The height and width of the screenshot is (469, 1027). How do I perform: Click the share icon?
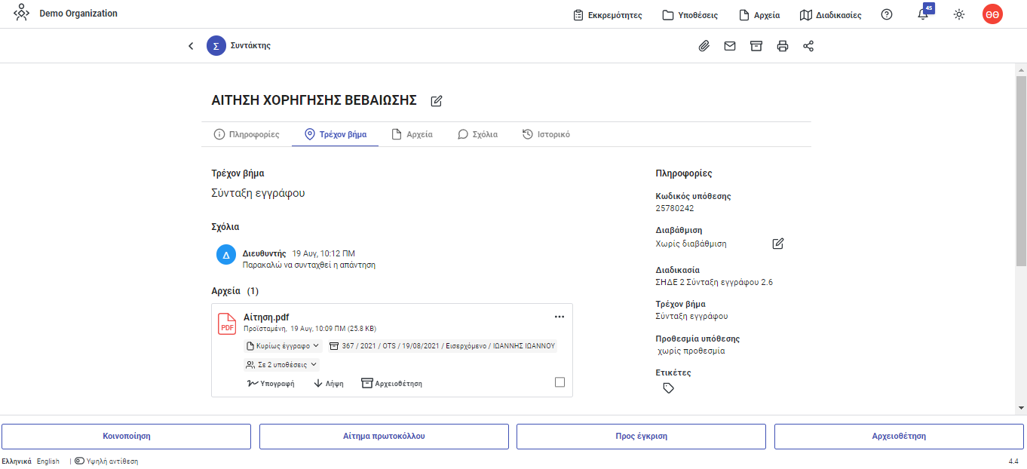coord(808,46)
